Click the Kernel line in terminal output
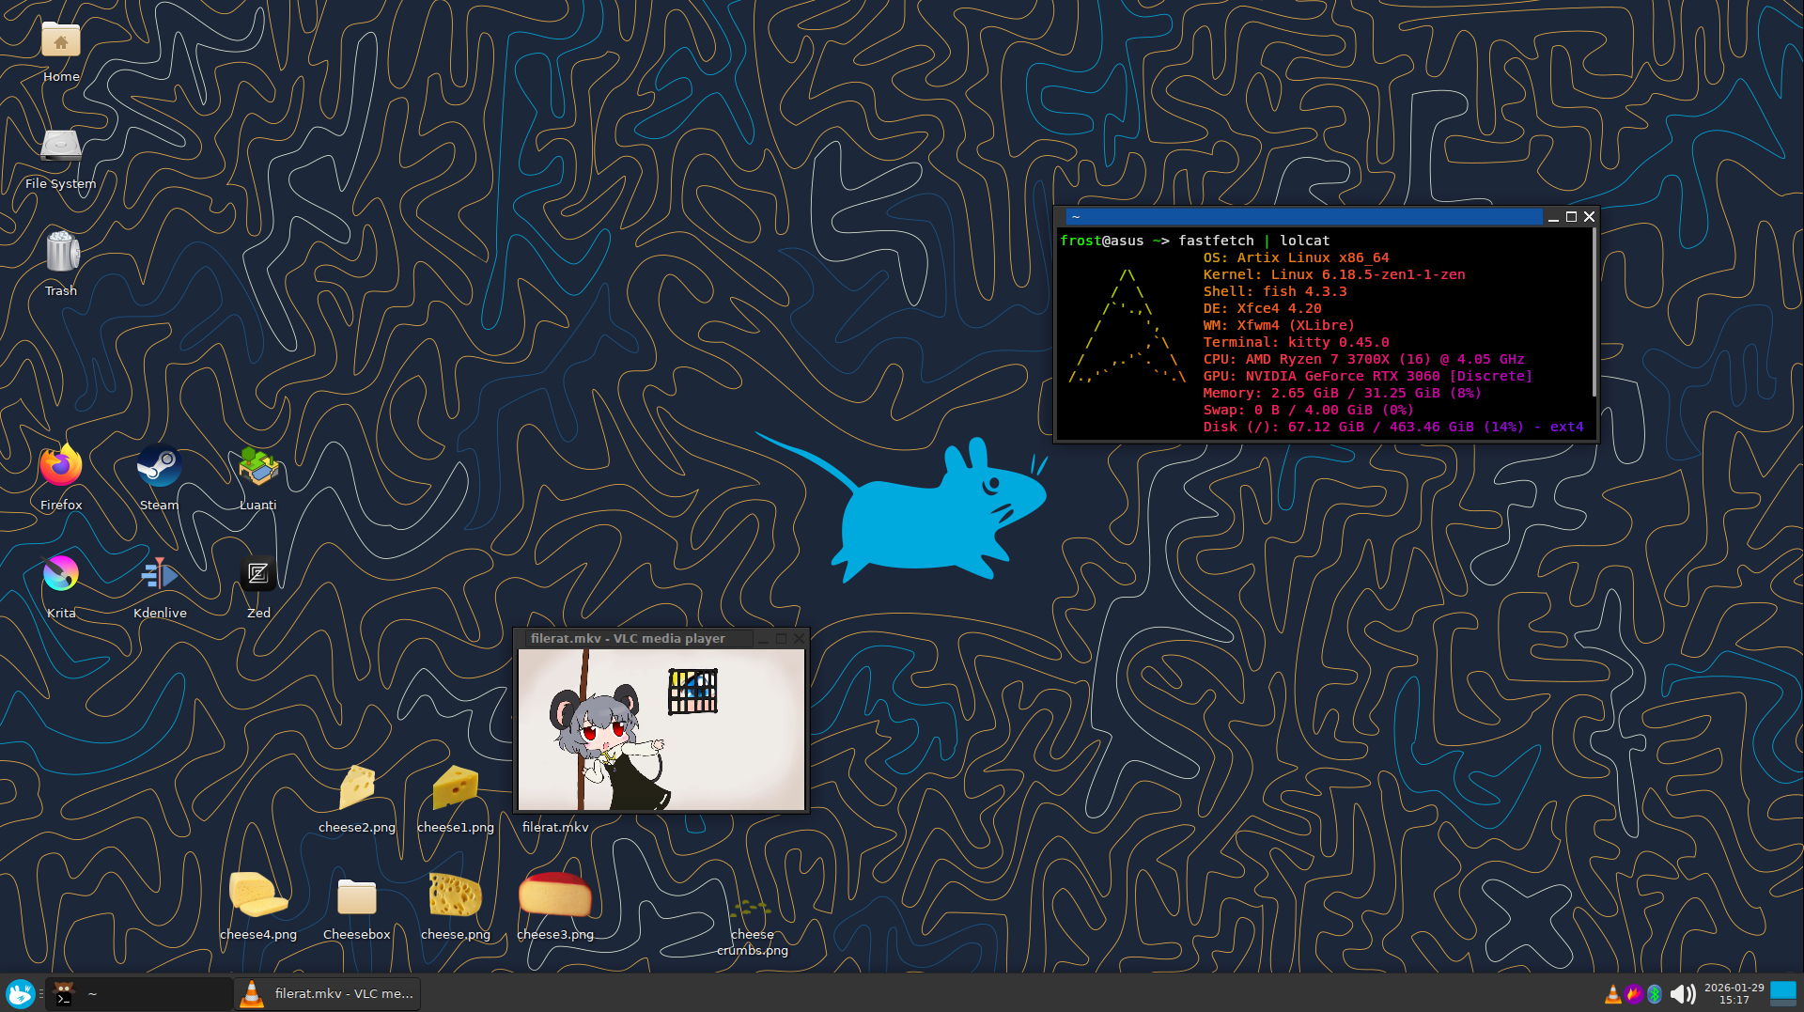The height and width of the screenshot is (1012, 1804). (1334, 274)
